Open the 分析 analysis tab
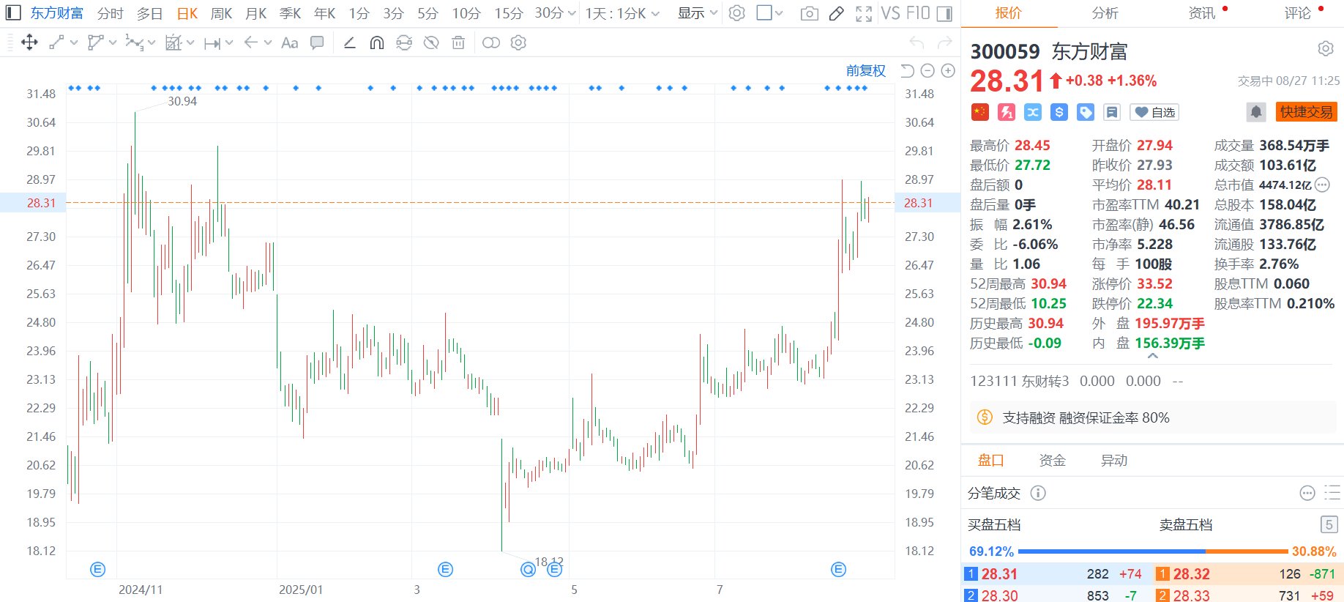This screenshot has height=602, width=1344. (1105, 13)
